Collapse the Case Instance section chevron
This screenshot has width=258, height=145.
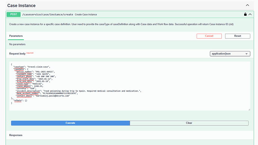247,5
